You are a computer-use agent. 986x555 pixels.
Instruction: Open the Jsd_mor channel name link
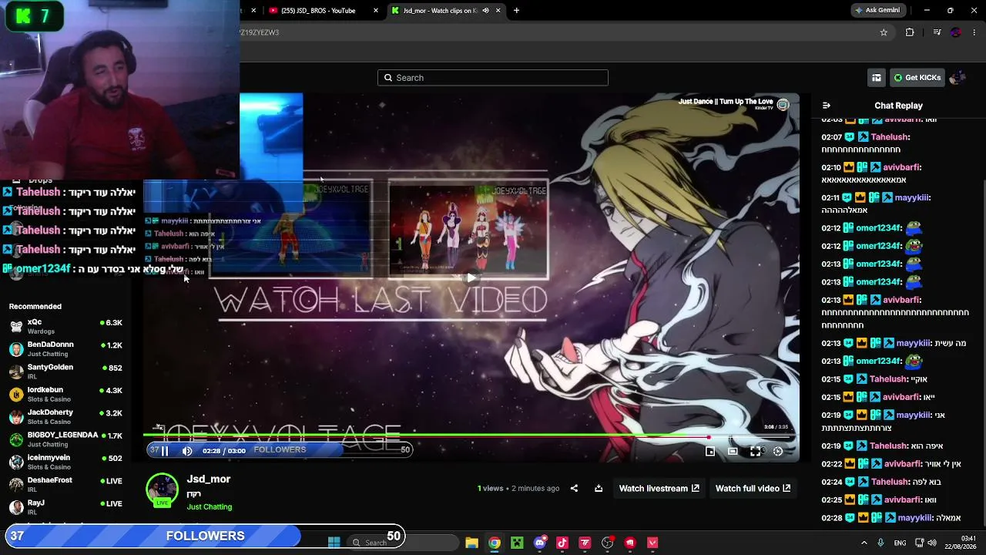tap(209, 479)
